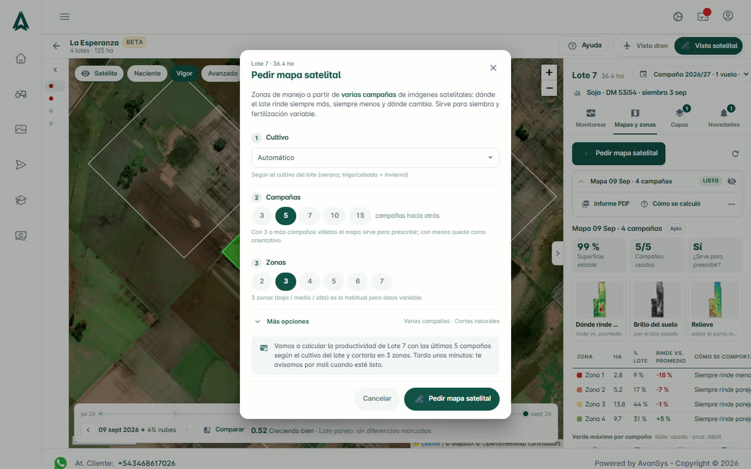751x469 pixels.
Task: Switch to Vista dron mode
Action: click(x=645, y=46)
